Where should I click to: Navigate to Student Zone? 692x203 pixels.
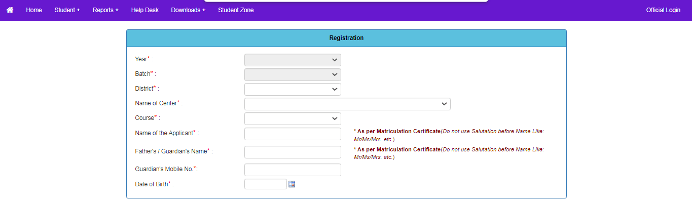pos(236,10)
